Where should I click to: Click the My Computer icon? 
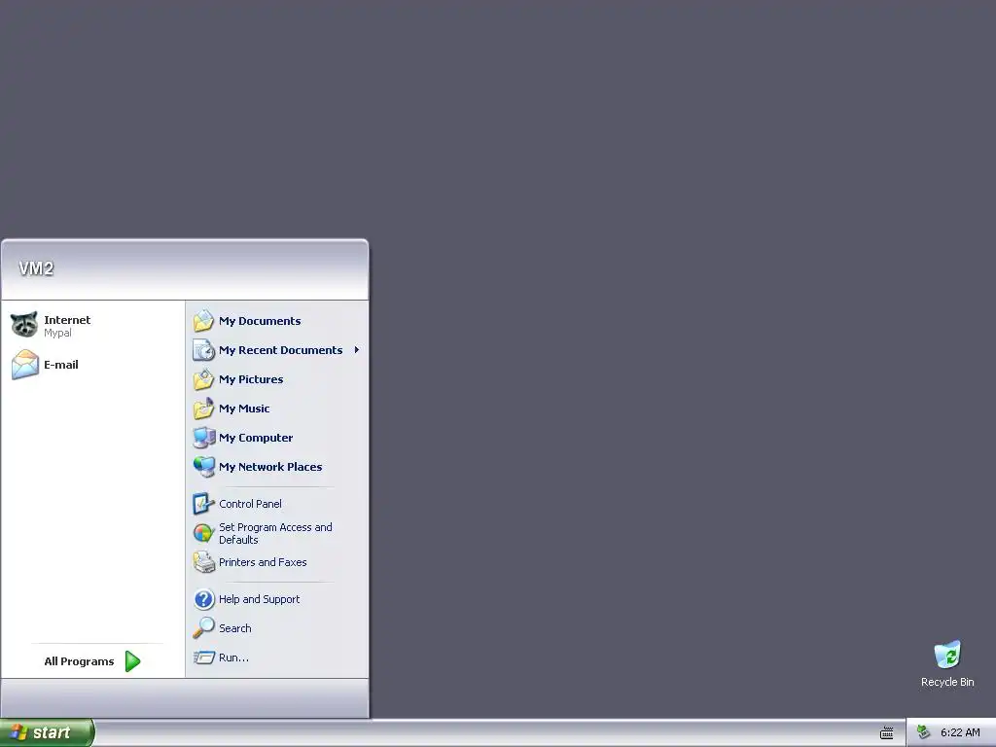click(204, 438)
